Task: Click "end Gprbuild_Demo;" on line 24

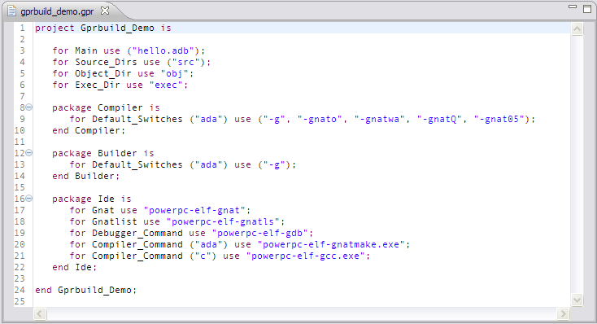Action: pos(85,291)
